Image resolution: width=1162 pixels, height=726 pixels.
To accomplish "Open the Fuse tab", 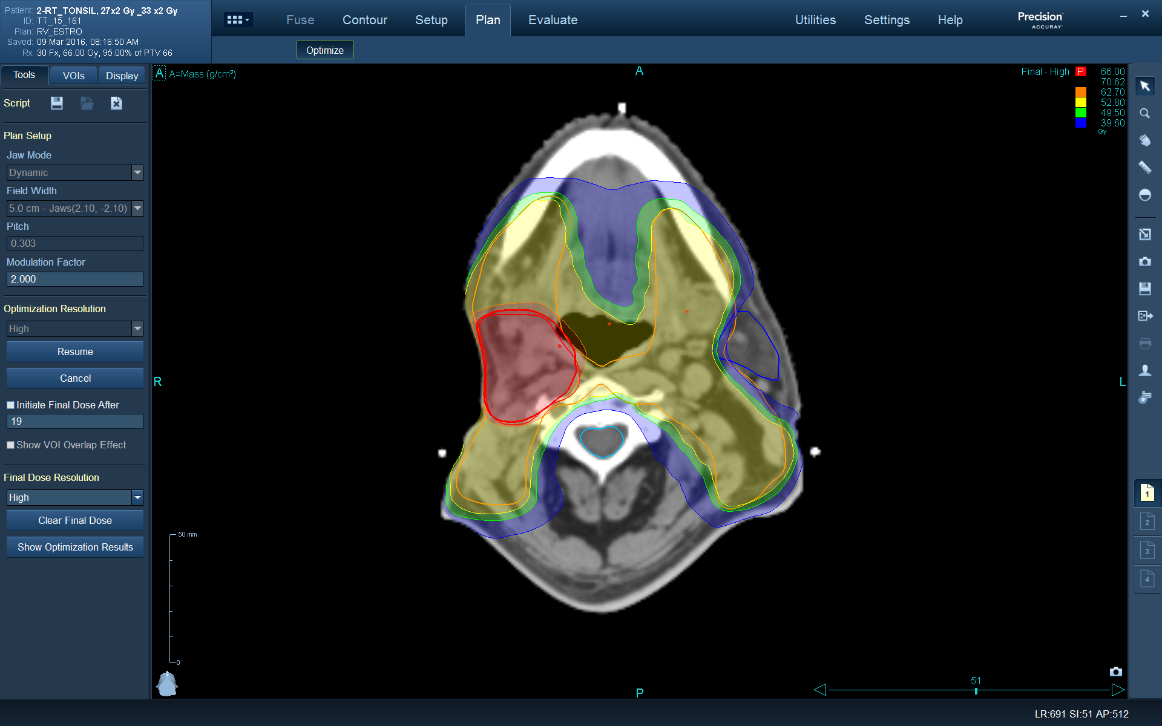I will point(300,20).
